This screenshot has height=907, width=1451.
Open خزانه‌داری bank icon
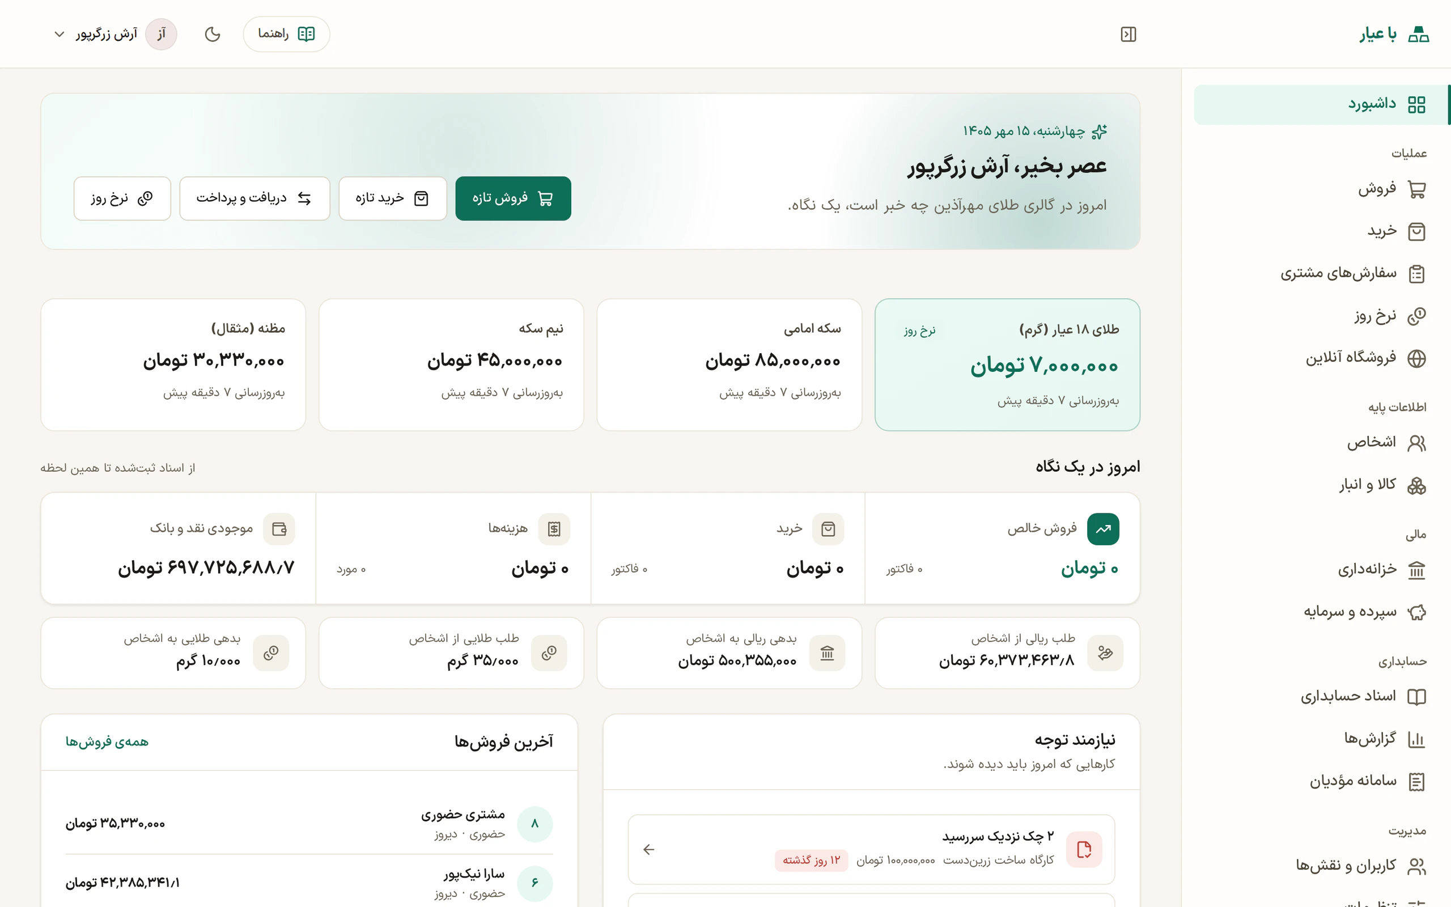pos(1416,570)
